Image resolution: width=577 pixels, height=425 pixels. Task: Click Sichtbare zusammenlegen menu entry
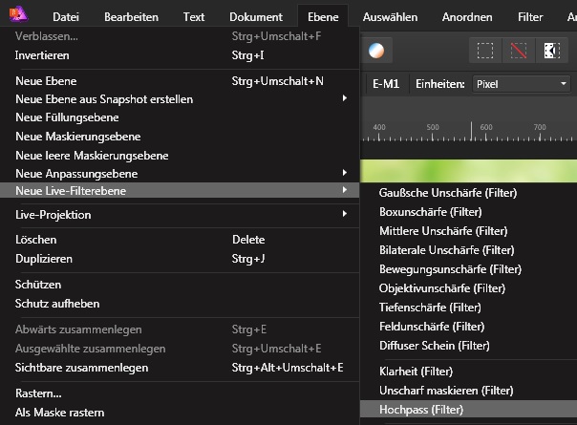coord(82,368)
